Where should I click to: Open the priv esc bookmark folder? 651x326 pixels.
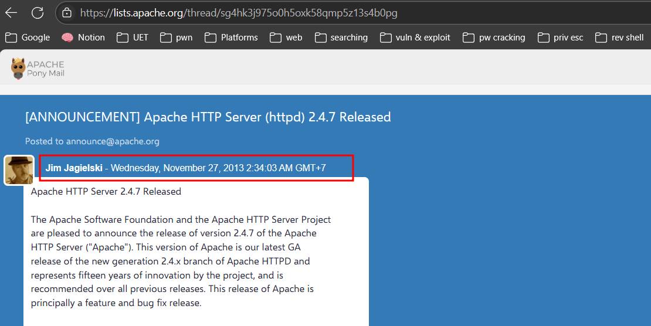pyautogui.click(x=560, y=38)
